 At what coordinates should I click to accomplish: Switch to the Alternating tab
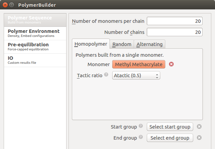click(149, 44)
